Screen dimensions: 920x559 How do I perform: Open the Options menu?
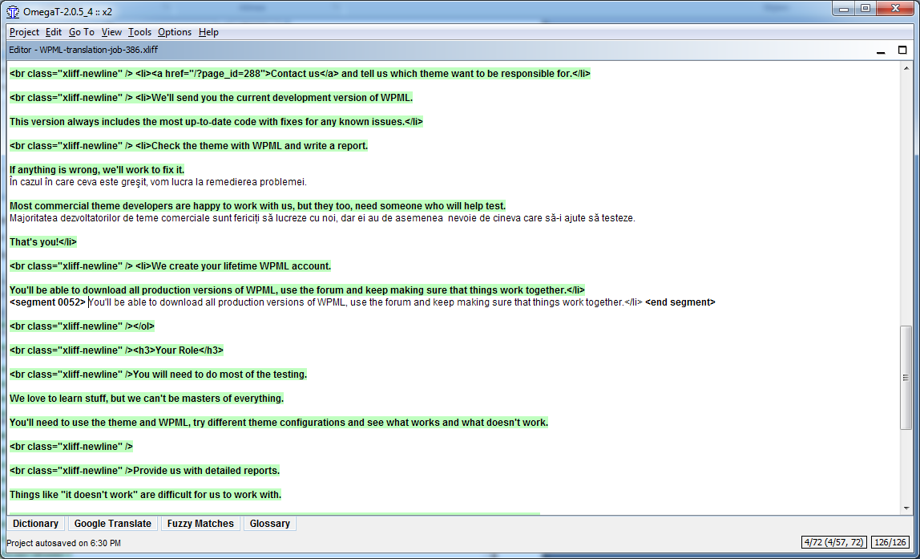[174, 32]
